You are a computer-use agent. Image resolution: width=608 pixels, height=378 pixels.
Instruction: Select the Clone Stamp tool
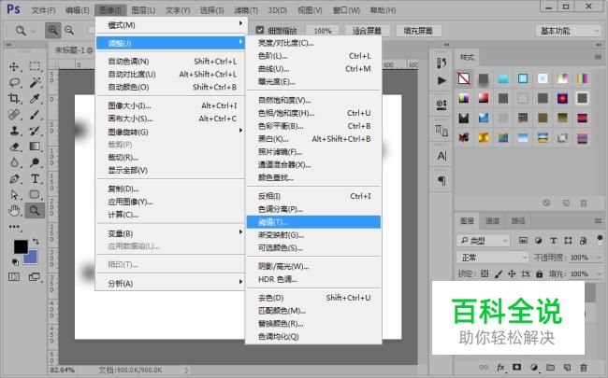[x=14, y=131]
